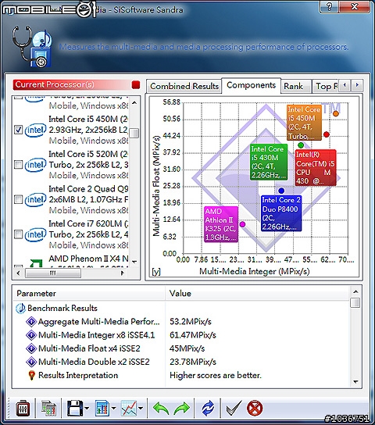
Task: Click the Aggregate Multi-Media diamond icon
Action: 31,322
